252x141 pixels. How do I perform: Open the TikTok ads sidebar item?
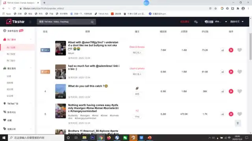[11, 103]
